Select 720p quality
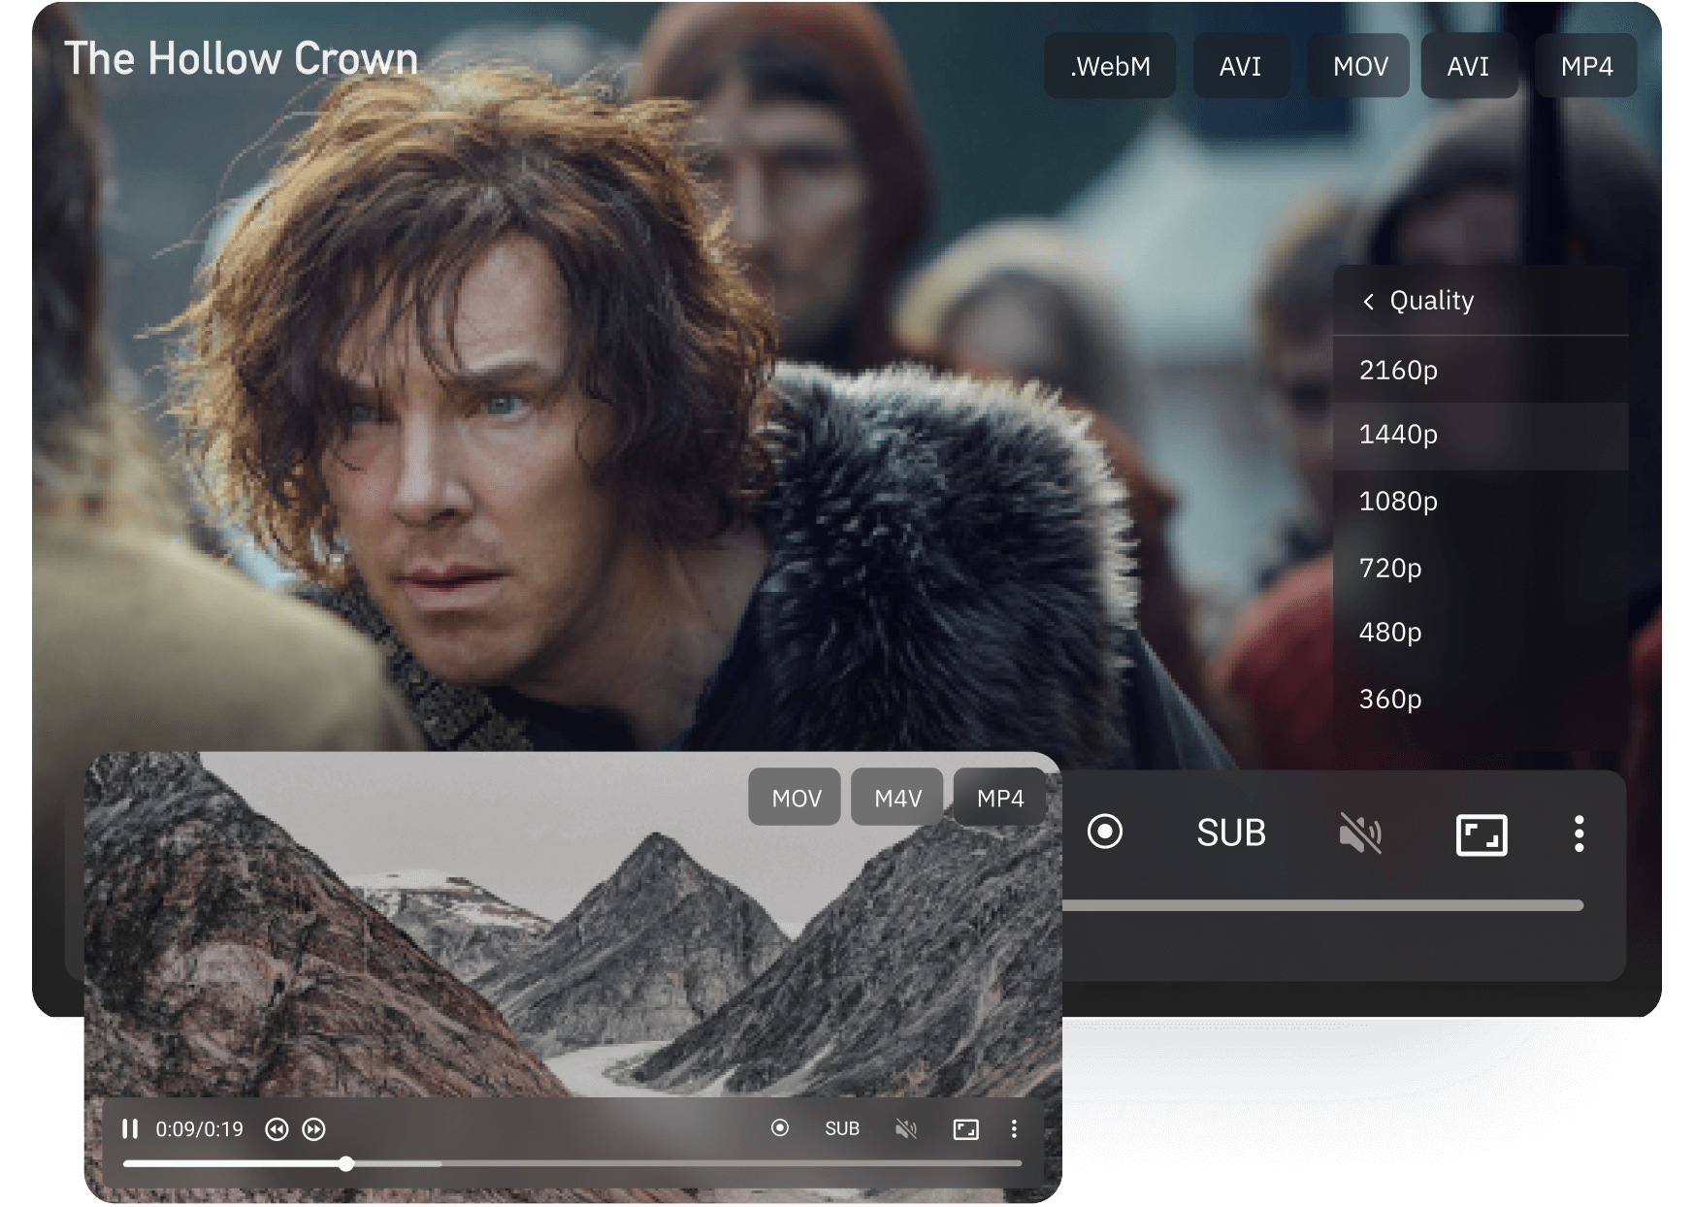The height and width of the screenshot is (1207, 1694). tap(1481, 569)
